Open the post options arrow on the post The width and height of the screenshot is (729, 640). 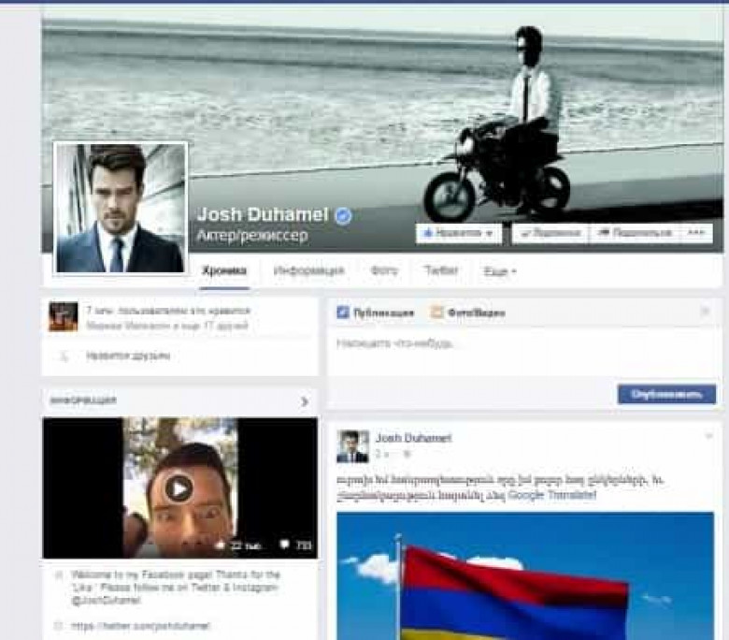pyautogui.click(x=708, y=436)
